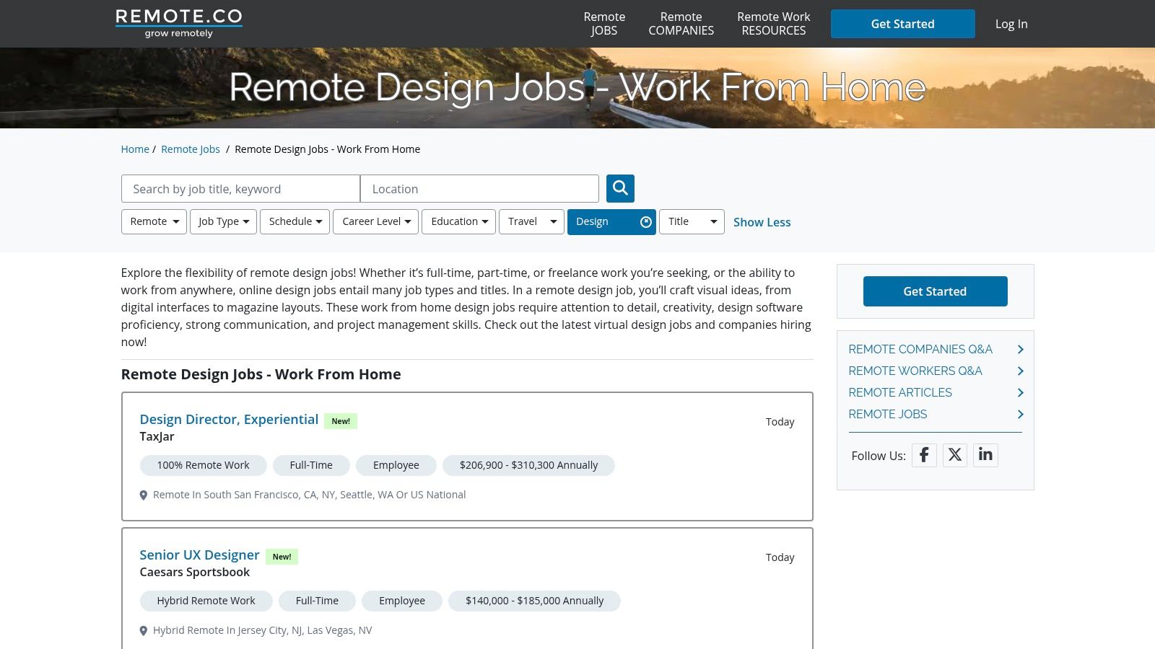This screenshot has width=1155, height=649.
Task: Open the X (Twitter) follow icon
Action: 955,455
